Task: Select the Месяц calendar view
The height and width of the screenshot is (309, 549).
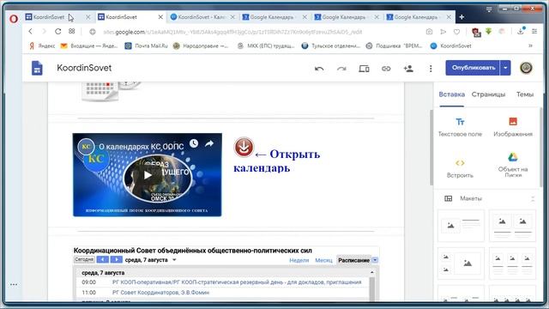Action: coord(323,260)
